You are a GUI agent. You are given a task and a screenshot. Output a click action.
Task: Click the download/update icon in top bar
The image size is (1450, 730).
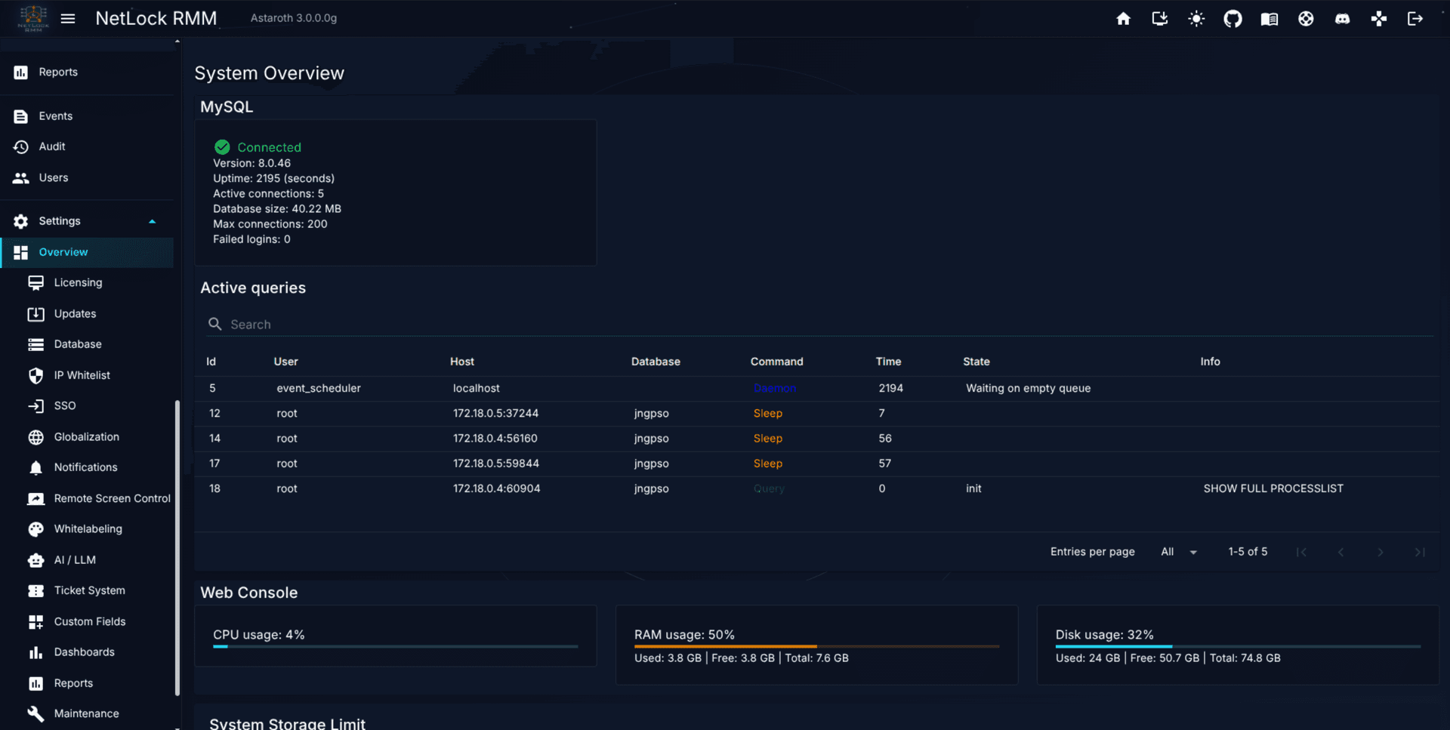coord(1159,18)
